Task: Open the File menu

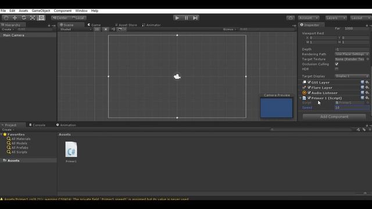Action: [3, 10]
